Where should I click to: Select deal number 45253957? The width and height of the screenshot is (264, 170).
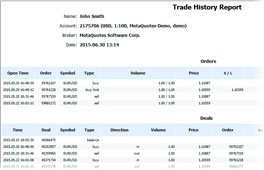pyautogui.click(x=49, y=147)
